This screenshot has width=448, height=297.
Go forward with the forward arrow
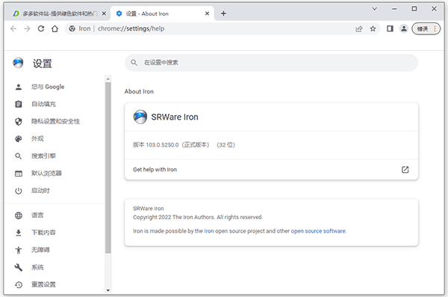(27, 28)
